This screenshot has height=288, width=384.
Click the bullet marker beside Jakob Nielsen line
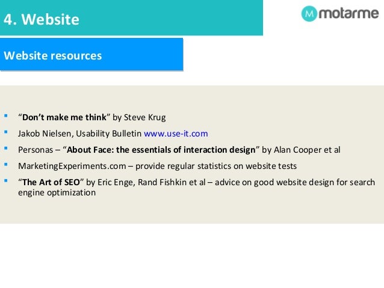tap(6, 132)
